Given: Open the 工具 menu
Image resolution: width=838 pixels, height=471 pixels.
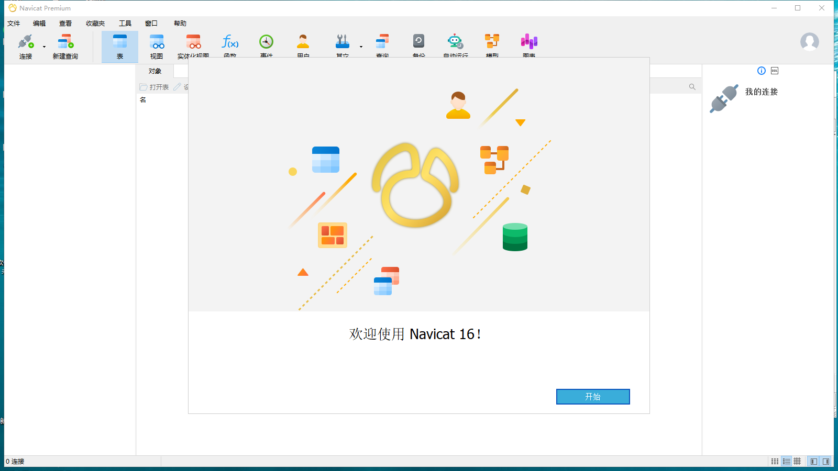Looking at the screenshot, I should click(x=125, y=24).
